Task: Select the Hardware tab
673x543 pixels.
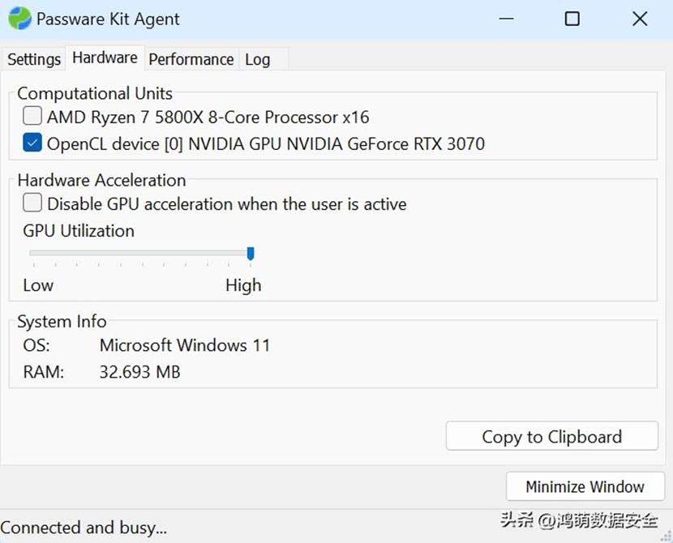Action: [x=105, y=58]
